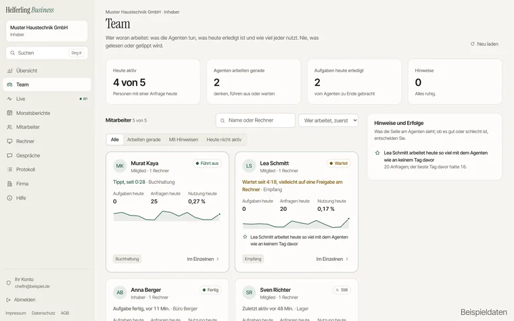Viewport: 514px width, 321px height.
Task: Click the shield icon beside Ihr Konto
Action: [x=9, y=282]
